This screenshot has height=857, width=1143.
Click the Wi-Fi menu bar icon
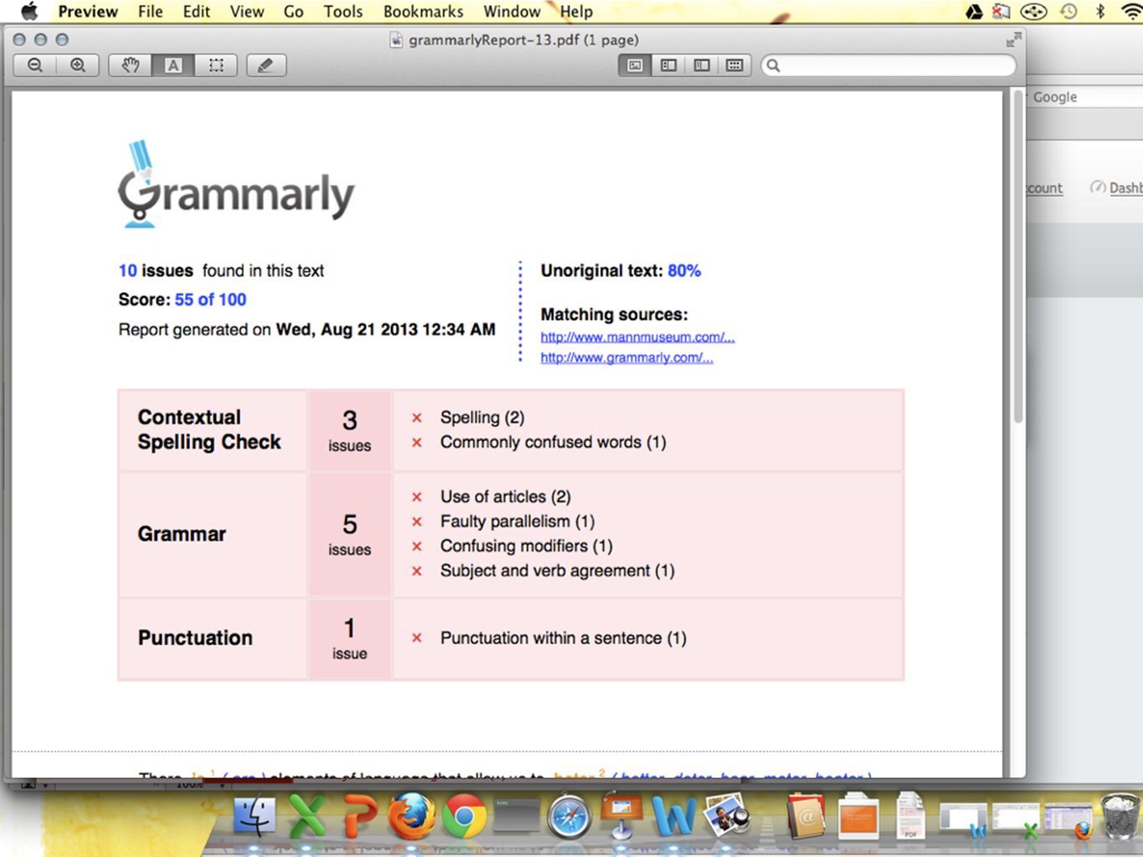(x=1131, y=12)
